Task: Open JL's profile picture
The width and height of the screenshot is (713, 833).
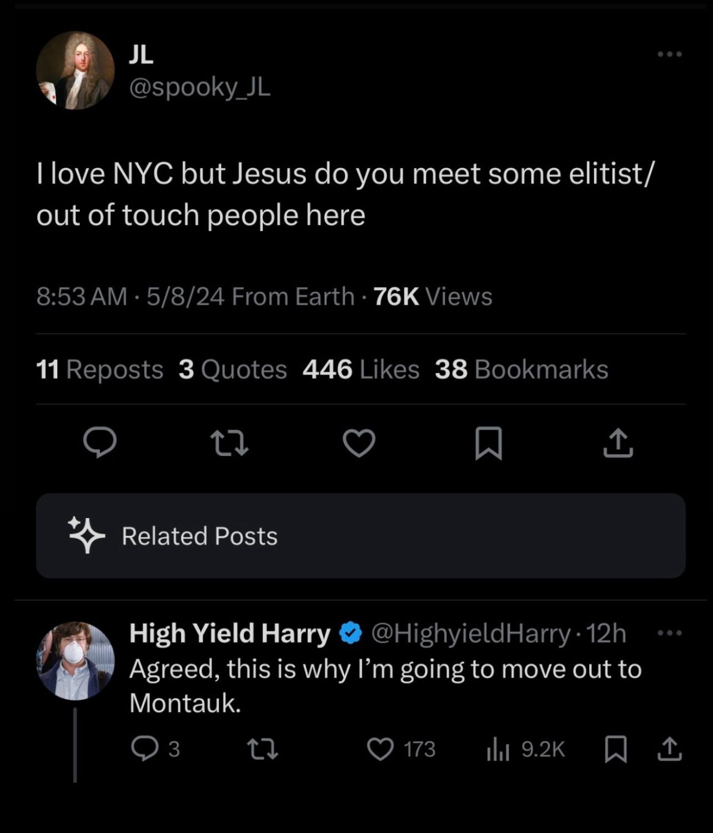Action: [x=76, y=71]
